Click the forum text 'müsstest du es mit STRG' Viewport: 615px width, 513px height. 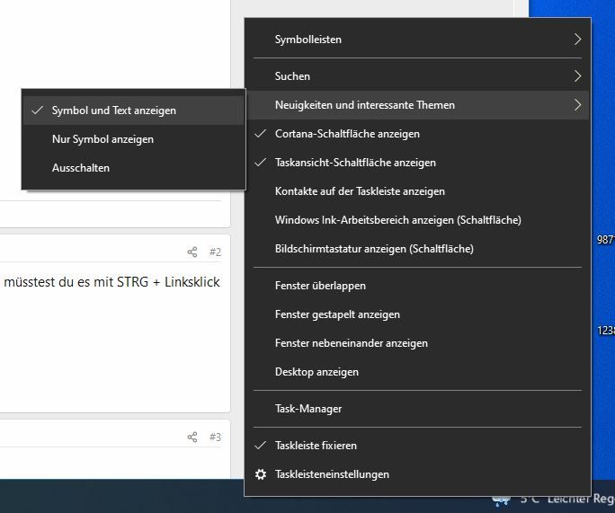(x=76, y=282)
